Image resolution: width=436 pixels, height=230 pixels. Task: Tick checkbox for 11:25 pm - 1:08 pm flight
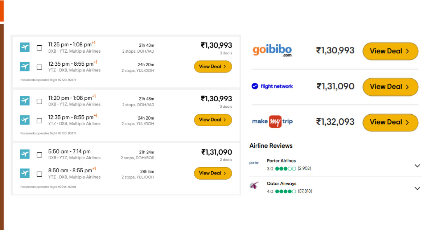coord(40,48)
